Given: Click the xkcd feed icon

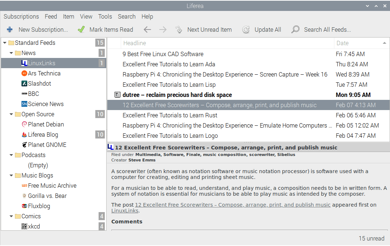Looking at the screenshot, I should click(x=24, y=227).
